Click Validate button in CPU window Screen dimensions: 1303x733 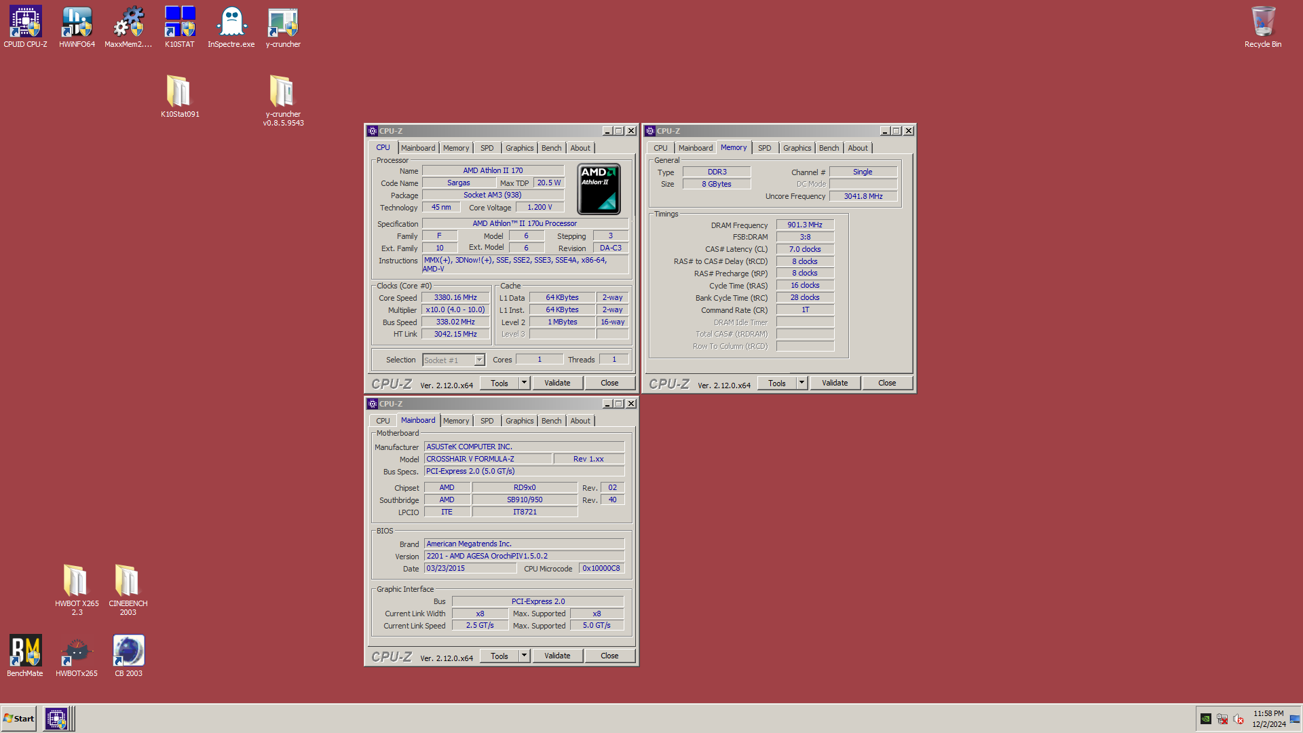pos(557,383)
